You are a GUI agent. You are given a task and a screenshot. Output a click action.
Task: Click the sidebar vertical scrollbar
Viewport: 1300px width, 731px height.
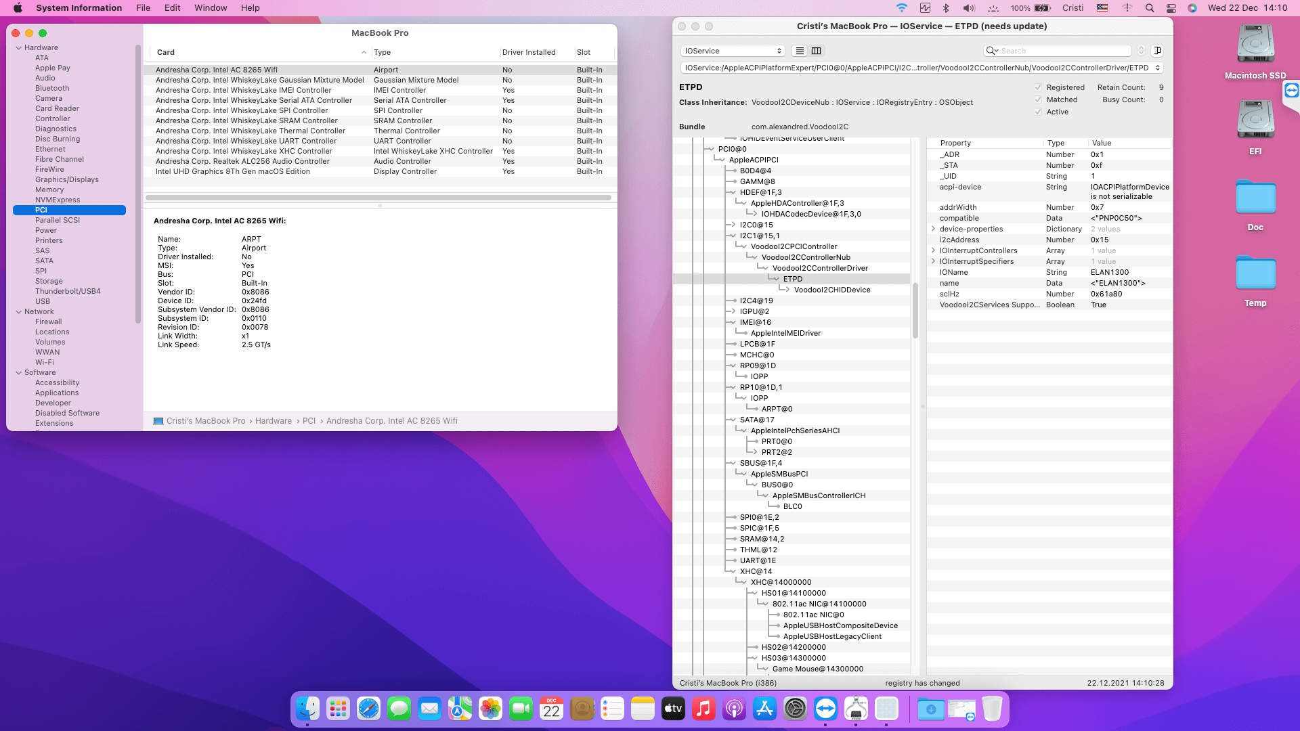click(x=138, y=184)
